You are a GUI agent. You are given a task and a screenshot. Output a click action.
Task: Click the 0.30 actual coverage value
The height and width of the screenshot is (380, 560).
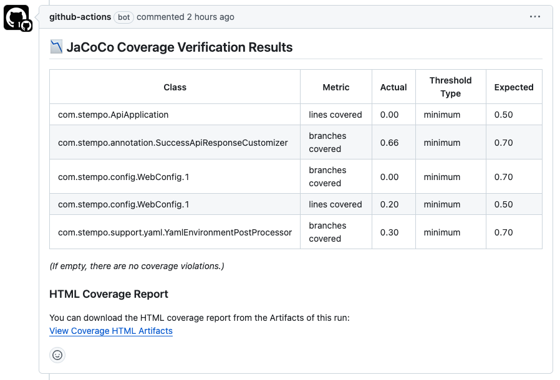(x=389, y=232)
